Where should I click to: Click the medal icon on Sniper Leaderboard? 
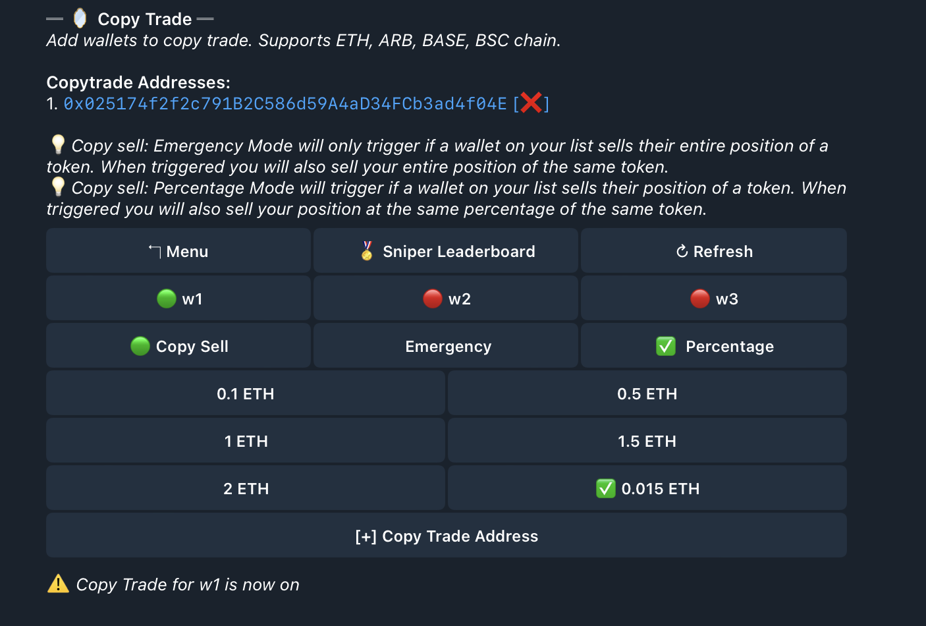pyautogui.click(x=368, y=251)
